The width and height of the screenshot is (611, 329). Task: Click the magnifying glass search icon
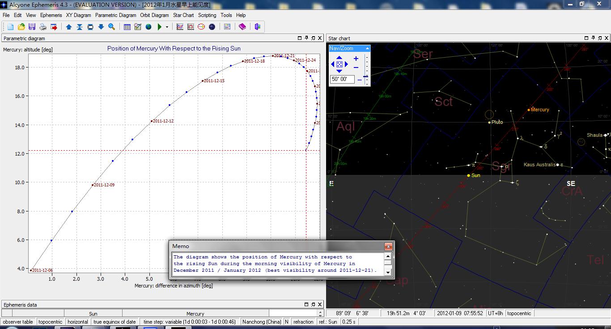pyautogui.click(x=112, y=27)
